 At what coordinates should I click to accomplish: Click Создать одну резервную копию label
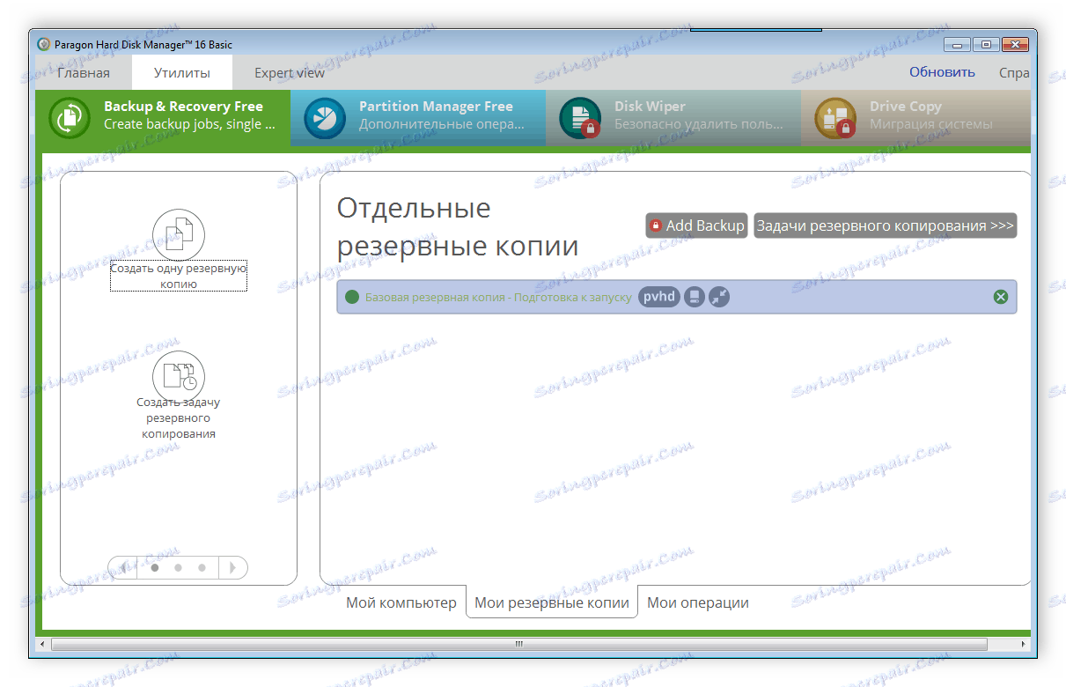tap(179, 277)
